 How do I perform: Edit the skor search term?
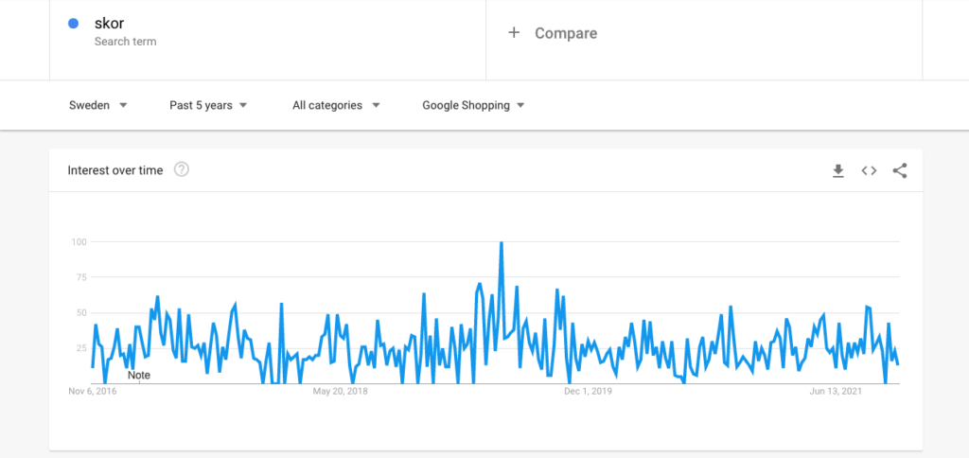click(110, 24)
